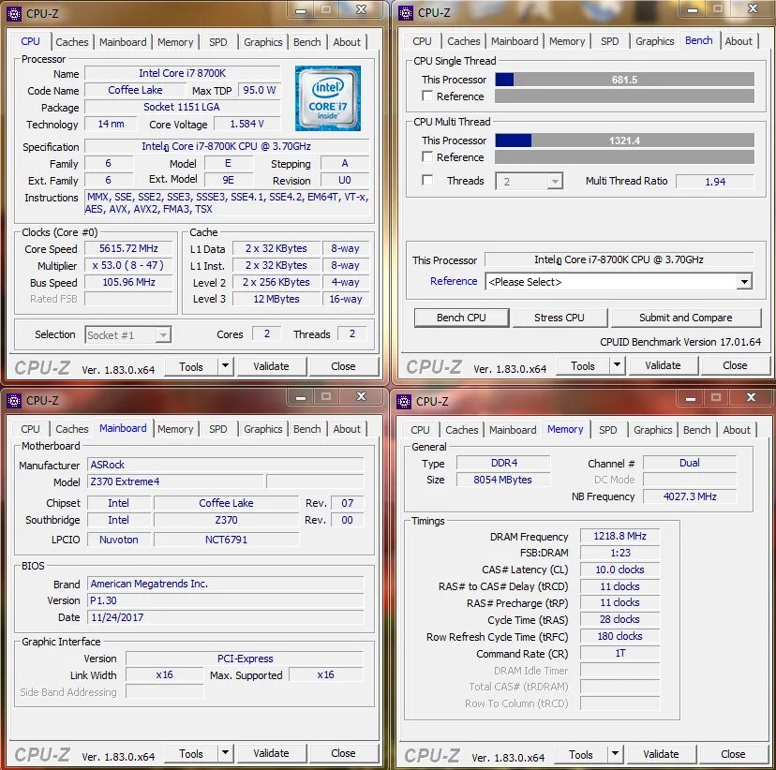This screenshot has height=770, width=776.
Task: Click Close in the CPU window
Action: [x=343, y=366]
